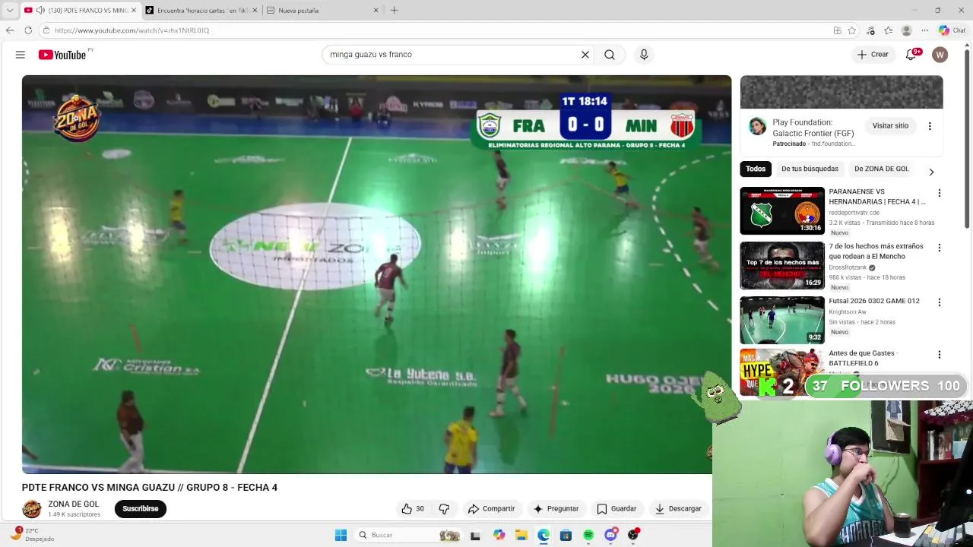Click the browser address bar URL
This screenshot has width=973, height=547.
coord(131,30)
